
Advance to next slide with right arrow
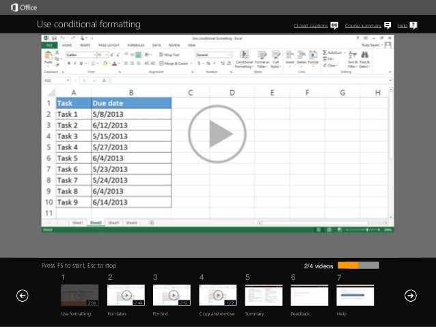click(x=410, y=295)
